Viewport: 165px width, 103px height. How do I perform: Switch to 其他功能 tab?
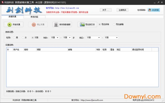pos(35,17)
